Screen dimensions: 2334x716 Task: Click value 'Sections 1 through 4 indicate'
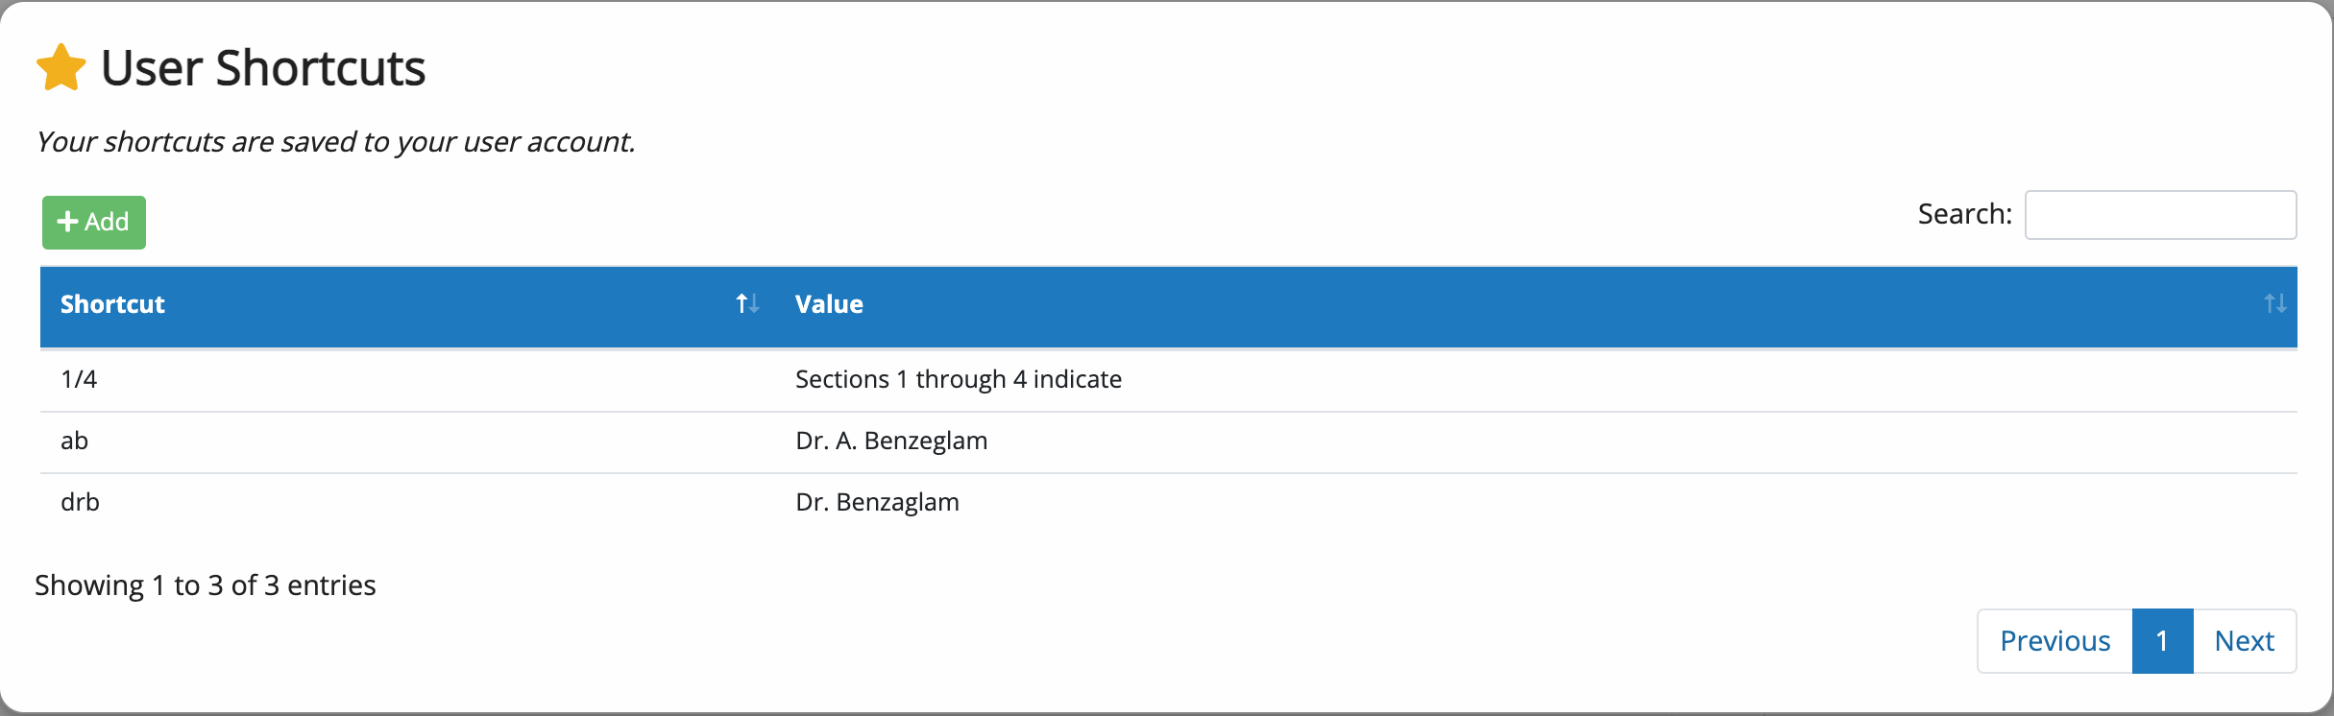(959, 380)
